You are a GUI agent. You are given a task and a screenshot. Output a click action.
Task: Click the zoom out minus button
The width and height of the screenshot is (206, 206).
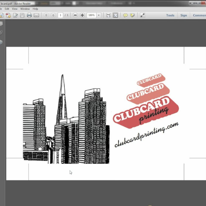click(x=75, y=15)
